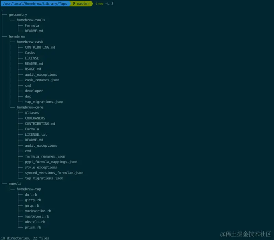
Task: Click the path /usr/local/Homebrew/Library/Taps in prompt
Action: point(35,4)
